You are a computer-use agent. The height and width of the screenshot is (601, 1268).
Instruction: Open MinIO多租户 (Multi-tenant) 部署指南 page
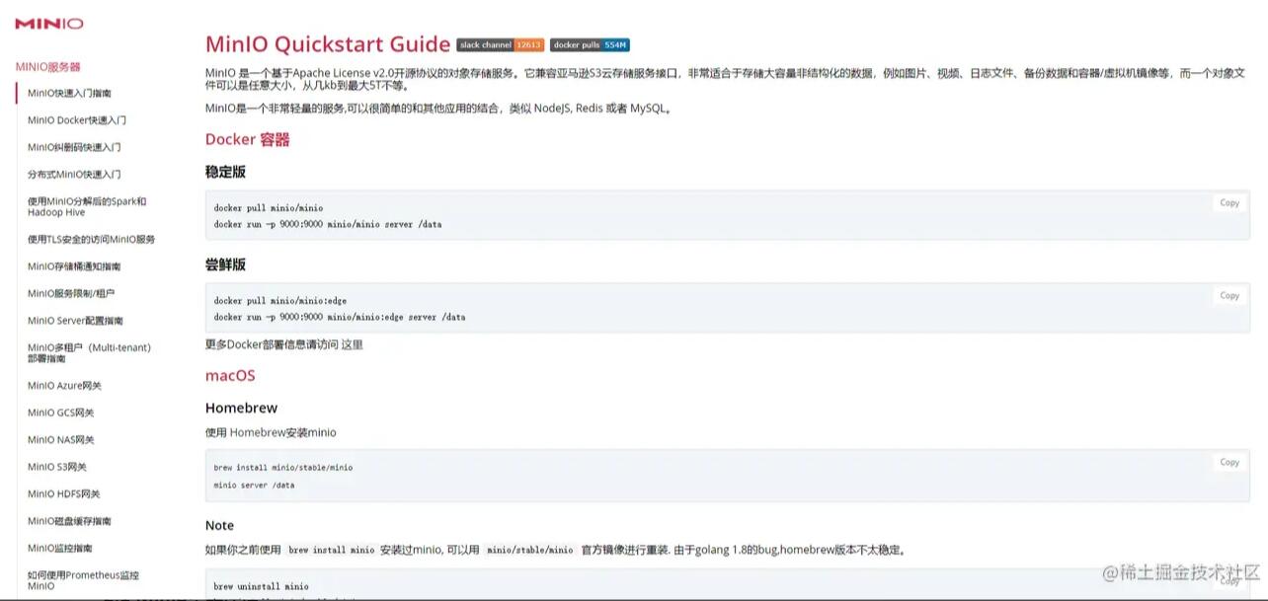click(89, 352)
